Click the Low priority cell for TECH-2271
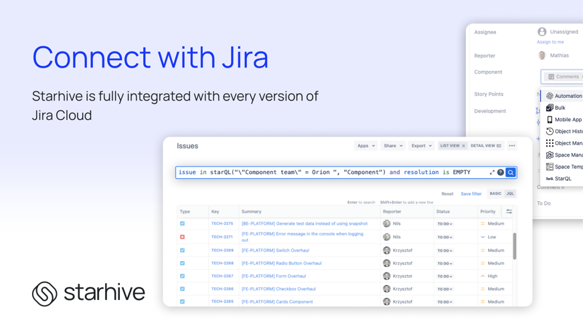 488,237
